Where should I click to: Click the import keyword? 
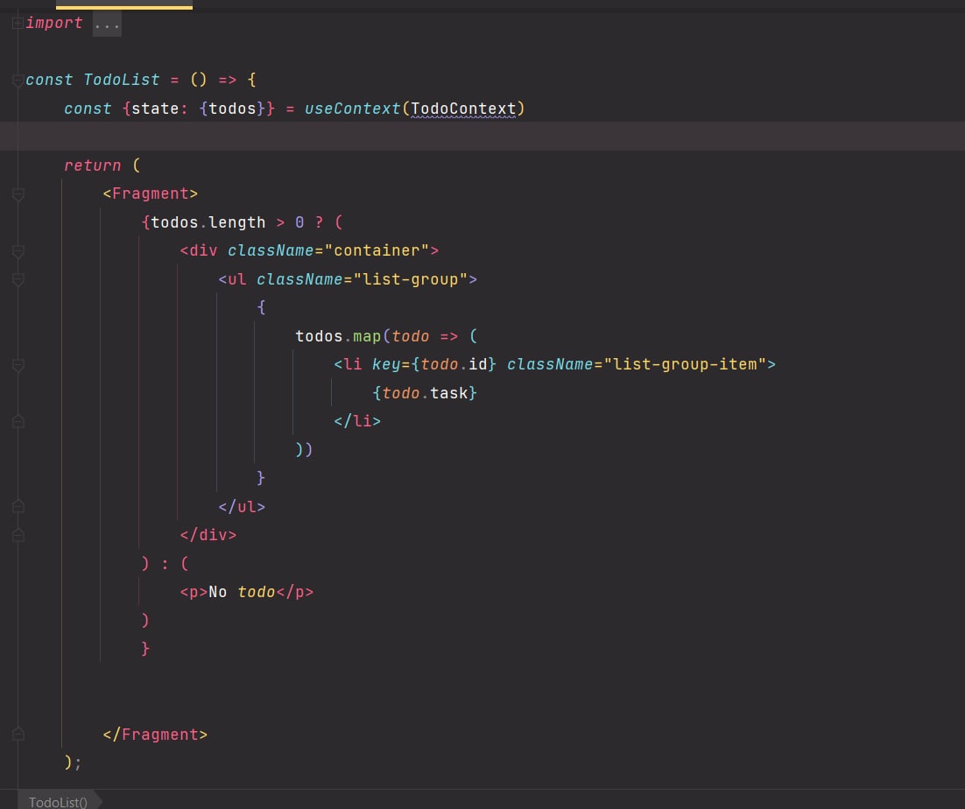coord(54,23)
